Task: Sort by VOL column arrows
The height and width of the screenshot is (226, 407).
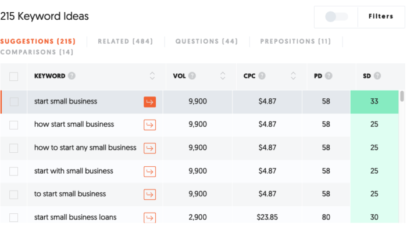Action: click(x=223, y=76)
